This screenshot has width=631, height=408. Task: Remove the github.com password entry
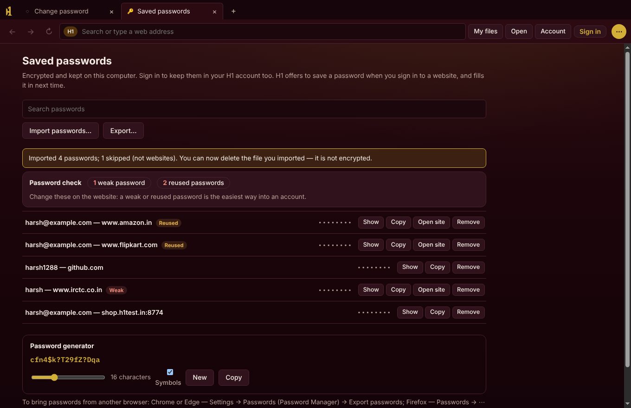point(468,267)
